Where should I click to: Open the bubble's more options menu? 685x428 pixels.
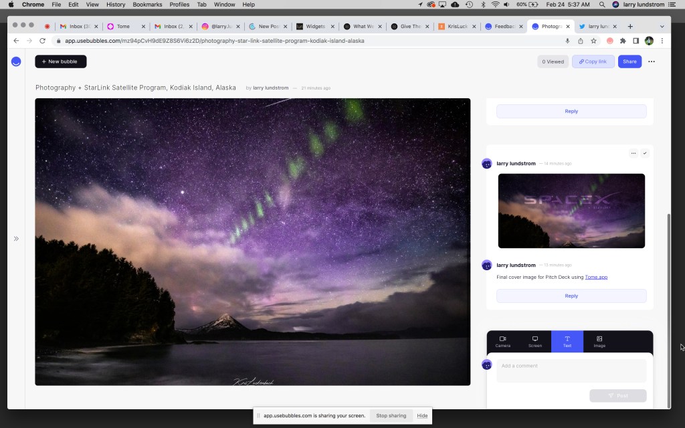[x=652, y=62]
